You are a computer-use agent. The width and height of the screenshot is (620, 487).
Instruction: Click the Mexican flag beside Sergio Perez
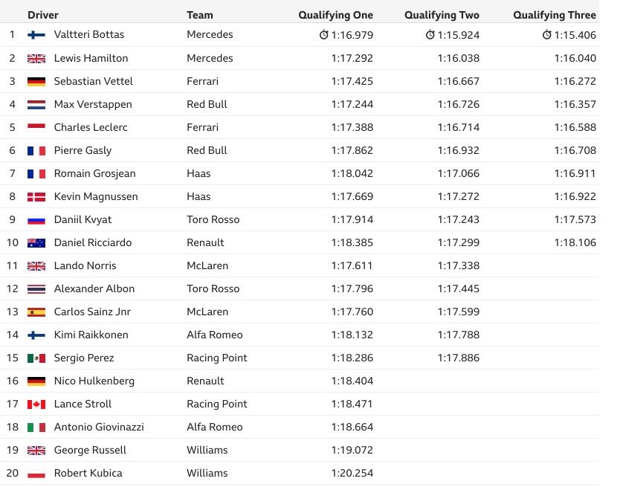[x=36, y=358]
